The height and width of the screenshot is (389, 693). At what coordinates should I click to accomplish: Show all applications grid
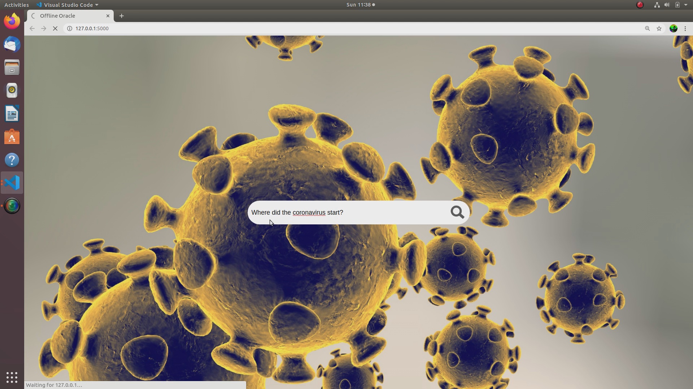point(12,377)
